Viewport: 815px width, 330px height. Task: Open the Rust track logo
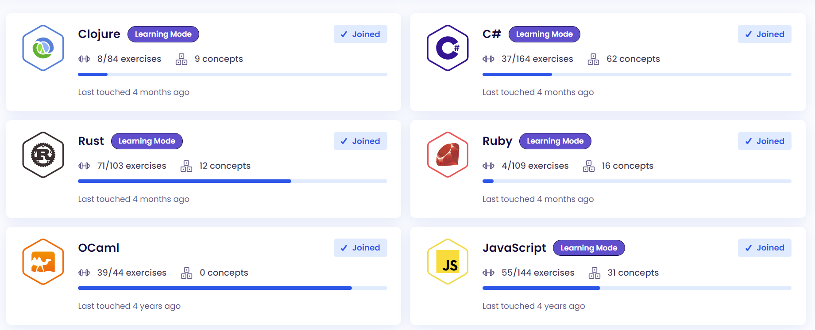43,155
